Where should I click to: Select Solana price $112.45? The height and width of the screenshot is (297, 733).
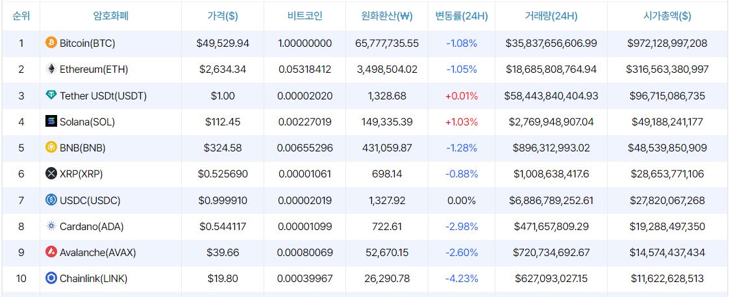(x=223, y=122)
